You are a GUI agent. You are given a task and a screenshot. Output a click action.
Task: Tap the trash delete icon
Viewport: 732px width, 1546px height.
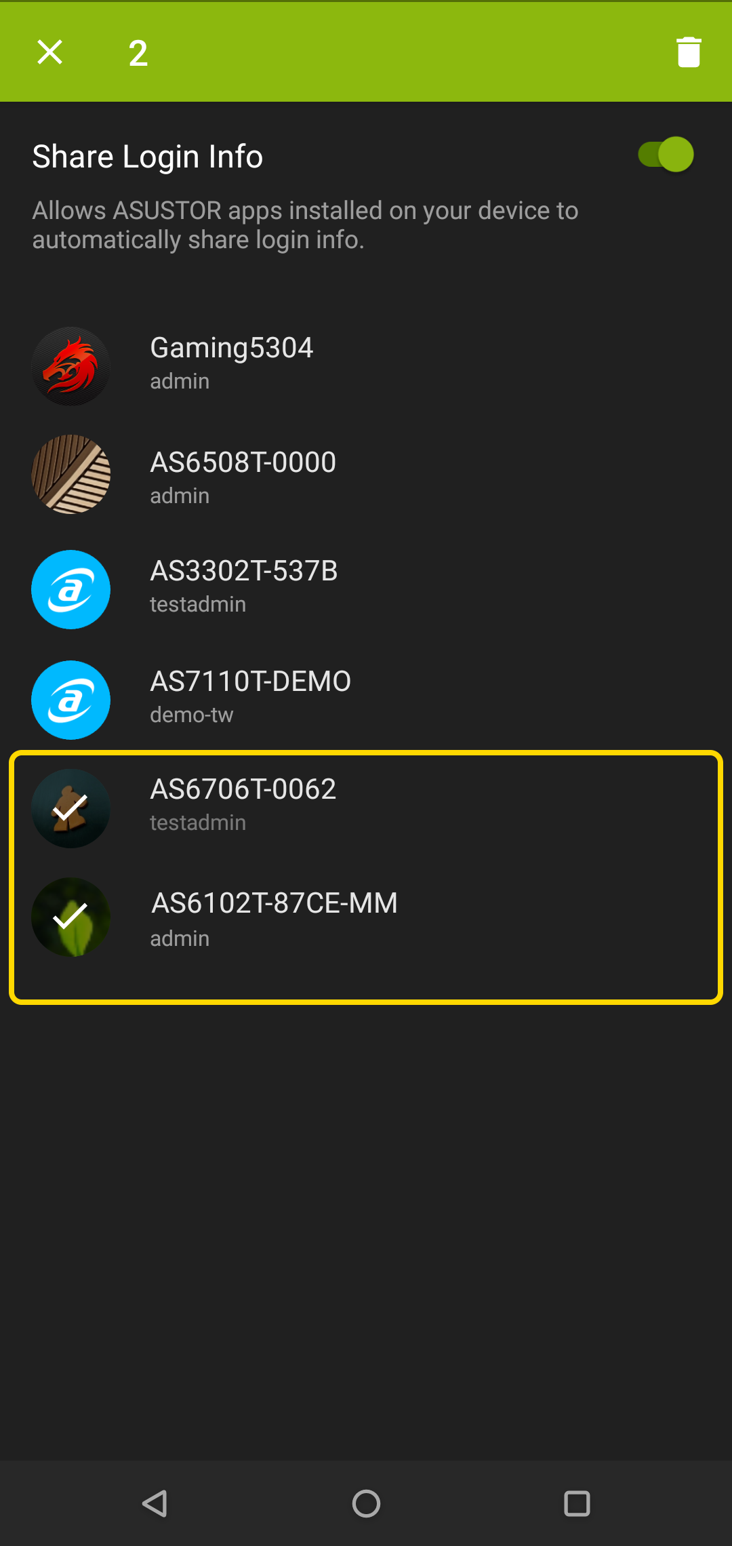coord(689,52)
